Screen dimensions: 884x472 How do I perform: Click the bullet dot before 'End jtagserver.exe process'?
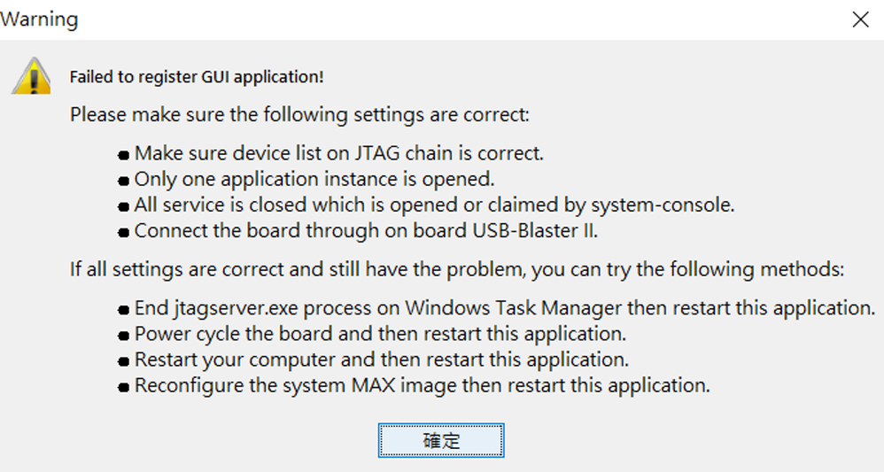pyautogui.click(x=125, y=311)
